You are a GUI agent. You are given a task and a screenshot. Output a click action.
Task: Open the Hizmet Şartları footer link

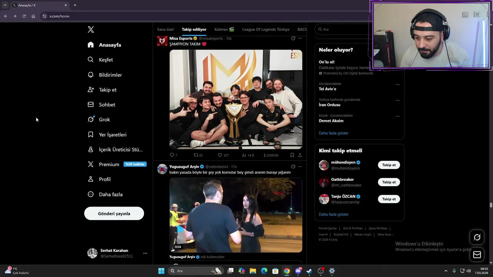tap(328, 228)
